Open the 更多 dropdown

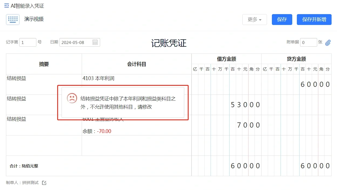coord(254,19)
